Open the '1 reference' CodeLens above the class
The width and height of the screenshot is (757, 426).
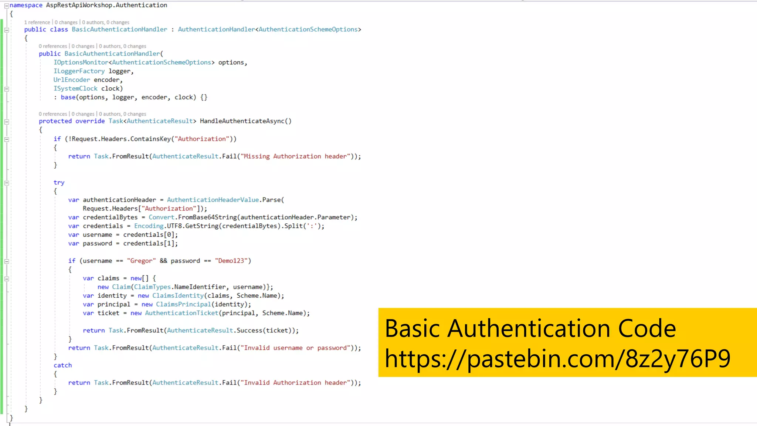[x=37, y=23]
